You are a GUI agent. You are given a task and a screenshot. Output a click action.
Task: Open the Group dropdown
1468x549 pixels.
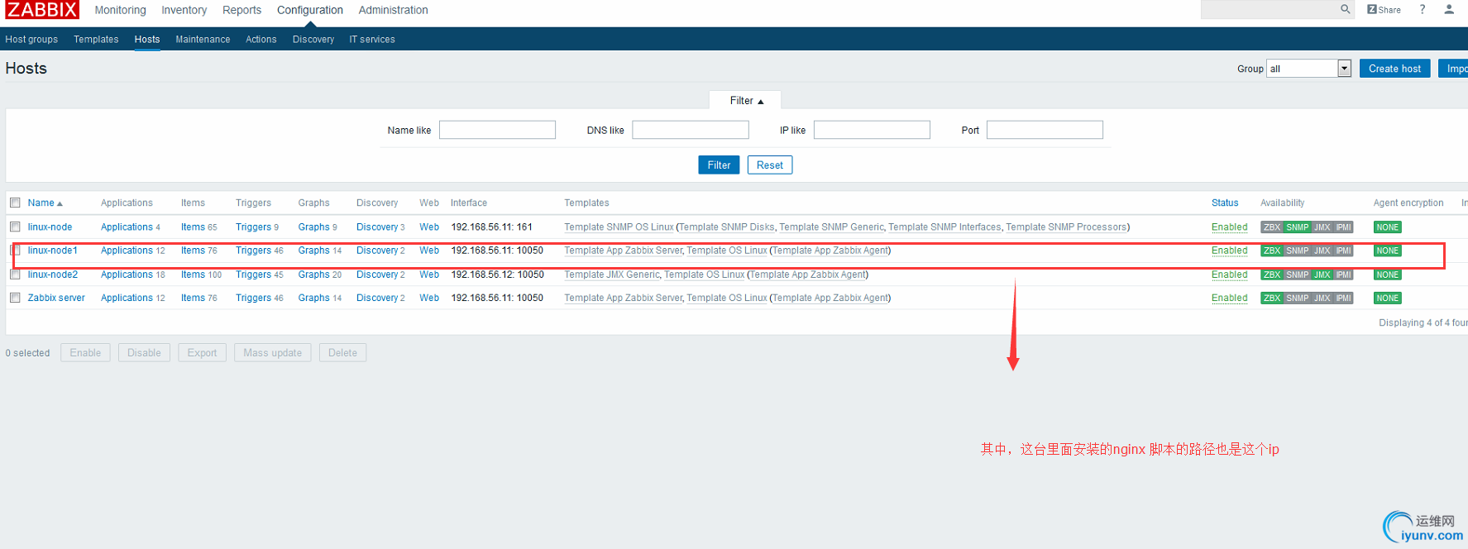pyautogui.click(x=1308, y=69)
